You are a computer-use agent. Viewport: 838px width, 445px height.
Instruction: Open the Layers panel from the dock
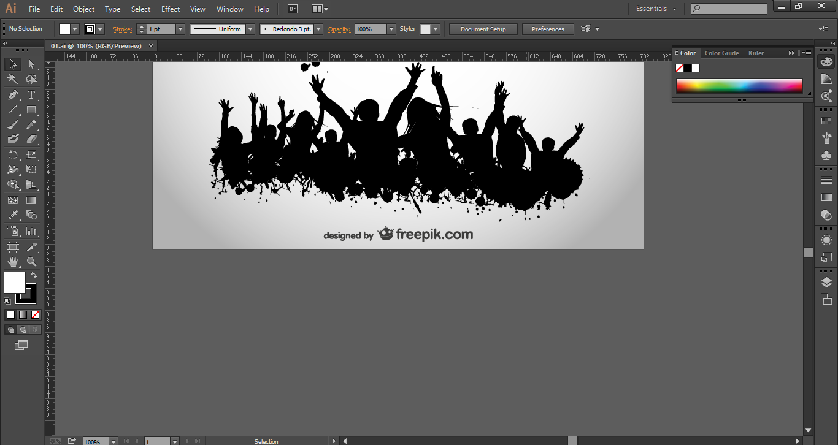826,282
